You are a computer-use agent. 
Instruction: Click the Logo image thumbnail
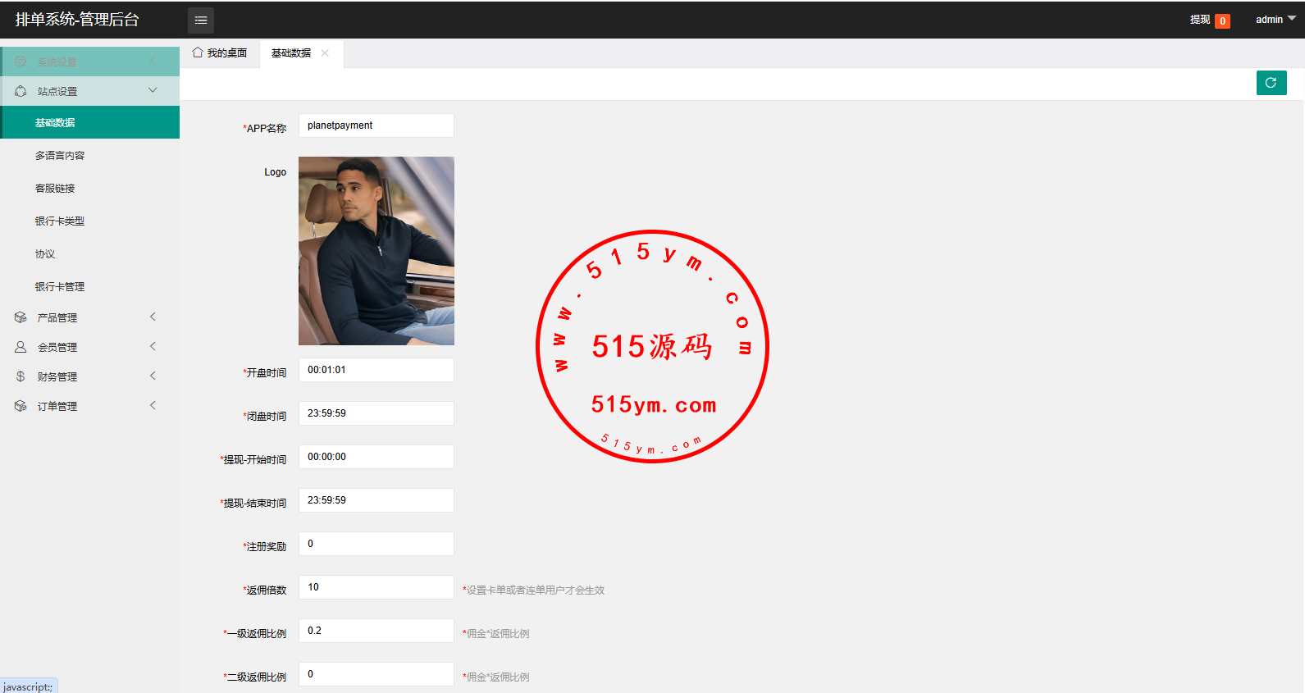click(x=376, y=251)
